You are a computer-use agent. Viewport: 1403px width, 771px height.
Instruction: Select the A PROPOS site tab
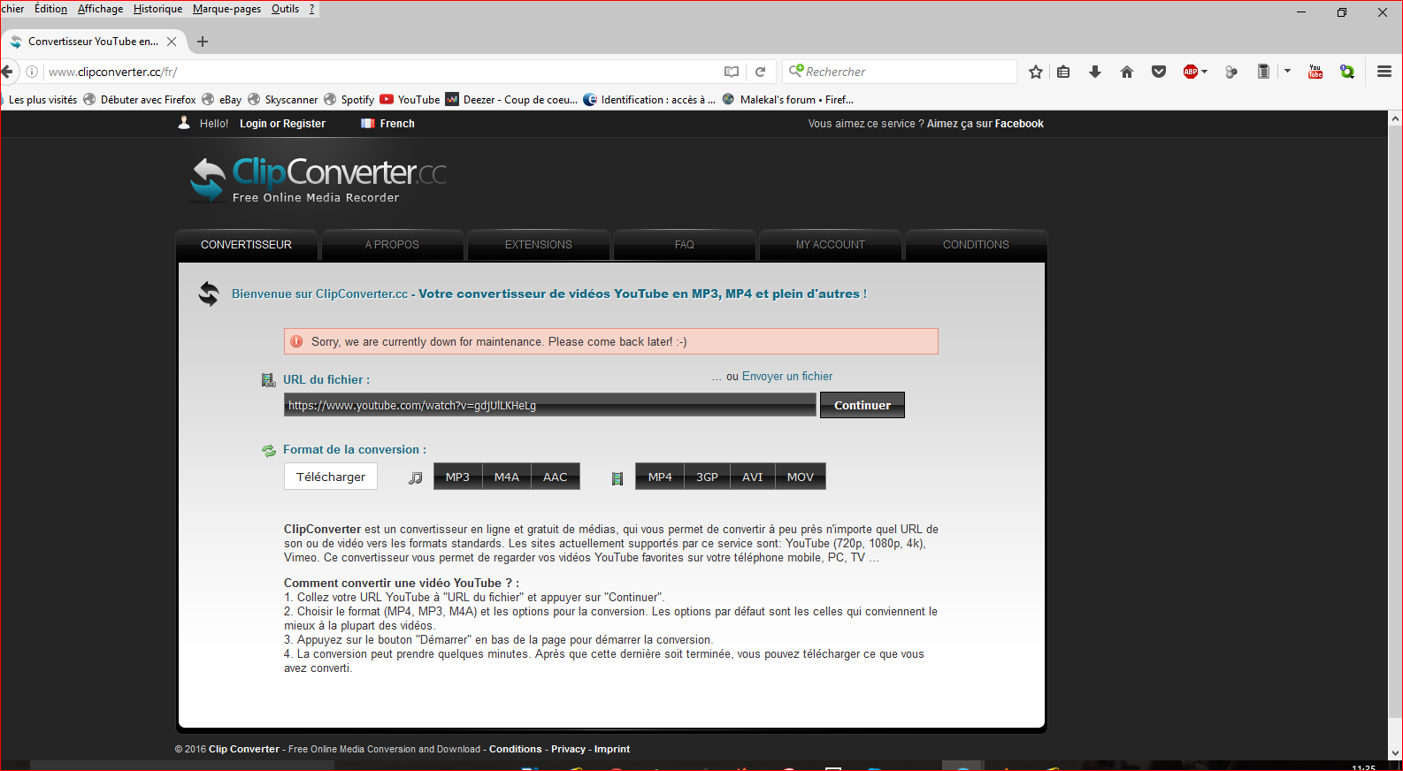[x=392, y=245]
